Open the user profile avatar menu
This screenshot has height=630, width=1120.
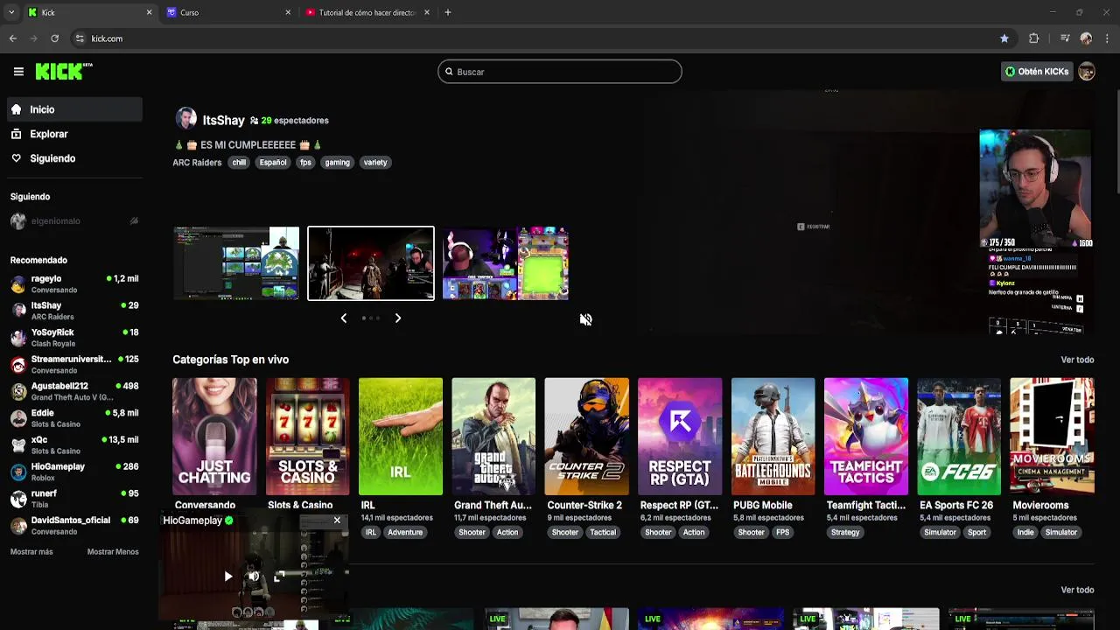1087,72
